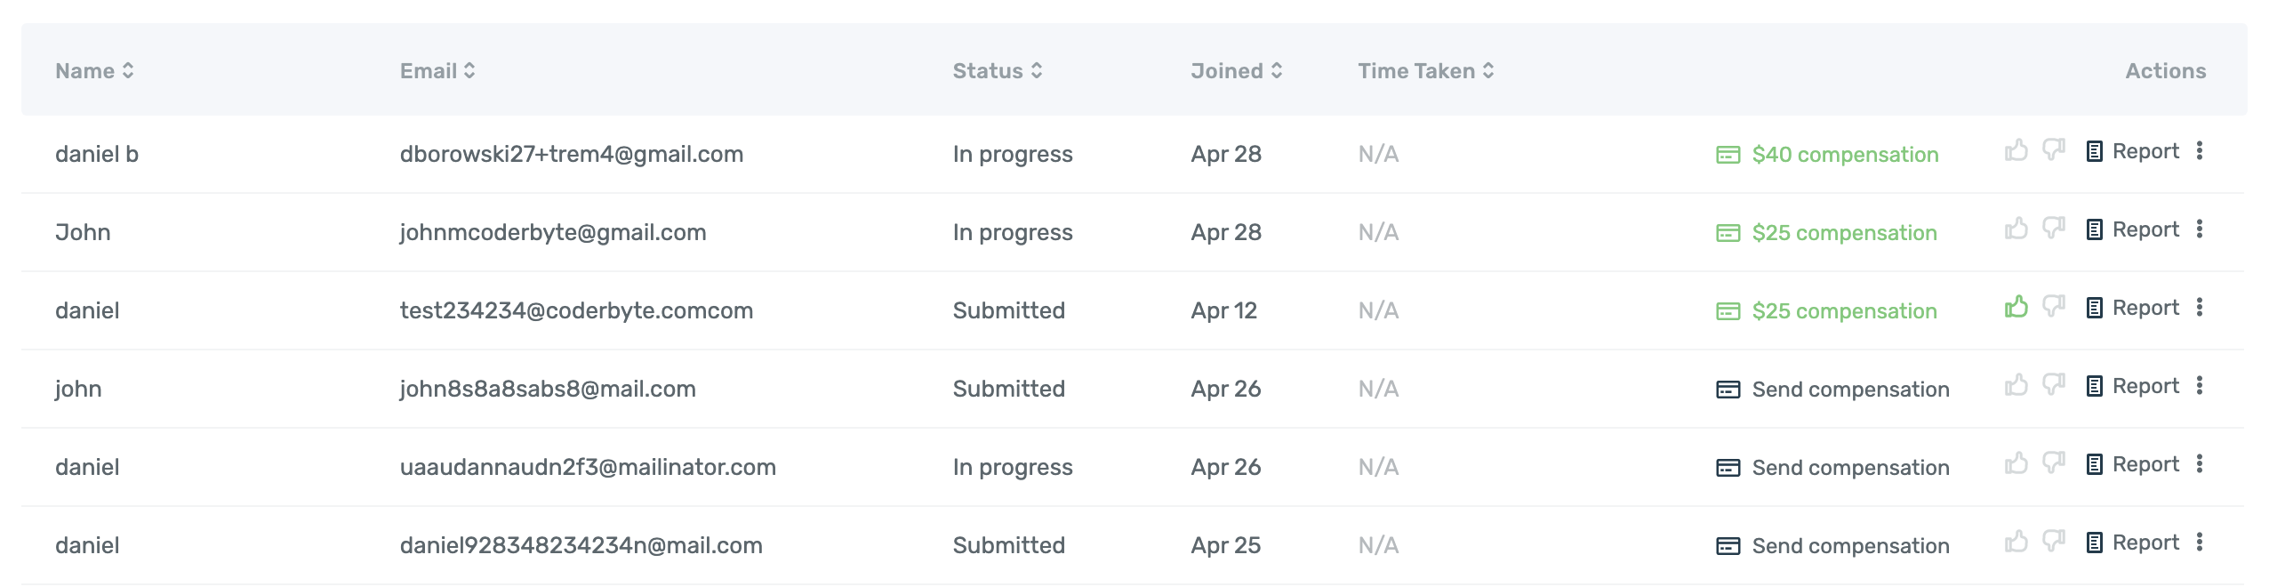Viewport: 2269px width, 587px height.
Task: Open kebab menu for daniel928348234234n@mail.com
Action: click(2199, 542)
